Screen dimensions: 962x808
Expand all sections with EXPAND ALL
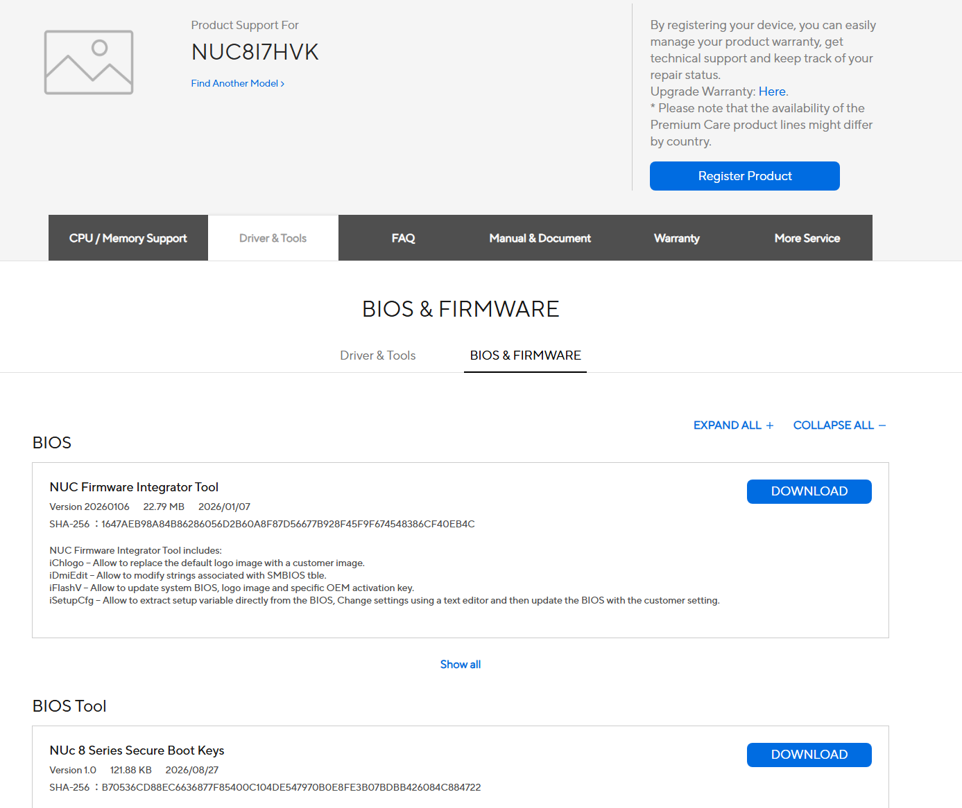tap(734, 425)
